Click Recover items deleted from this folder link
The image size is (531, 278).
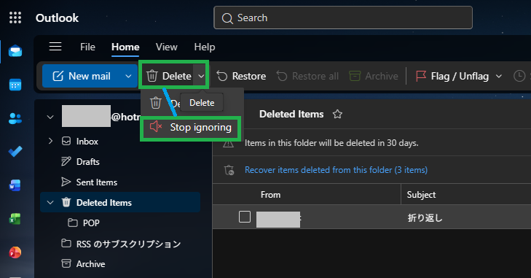coord(336,170)
